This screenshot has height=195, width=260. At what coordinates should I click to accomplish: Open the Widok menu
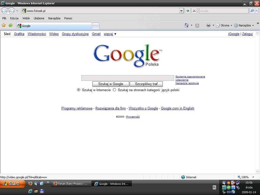click(26, 18)
